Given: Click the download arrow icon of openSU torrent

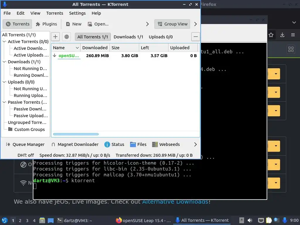Looking at the screenshot, I should click(54, 55).
